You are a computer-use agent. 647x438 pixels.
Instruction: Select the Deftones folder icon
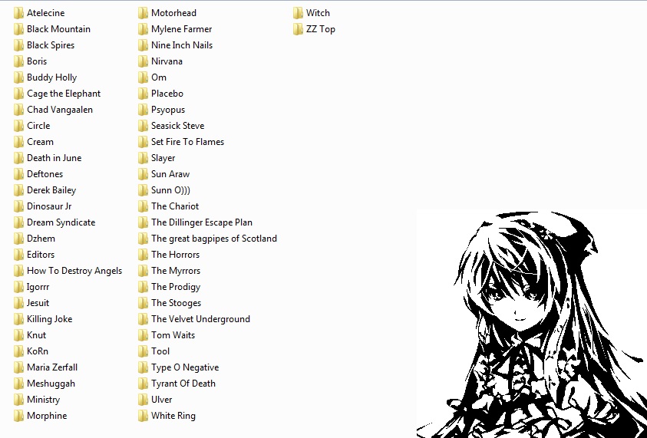18,174
